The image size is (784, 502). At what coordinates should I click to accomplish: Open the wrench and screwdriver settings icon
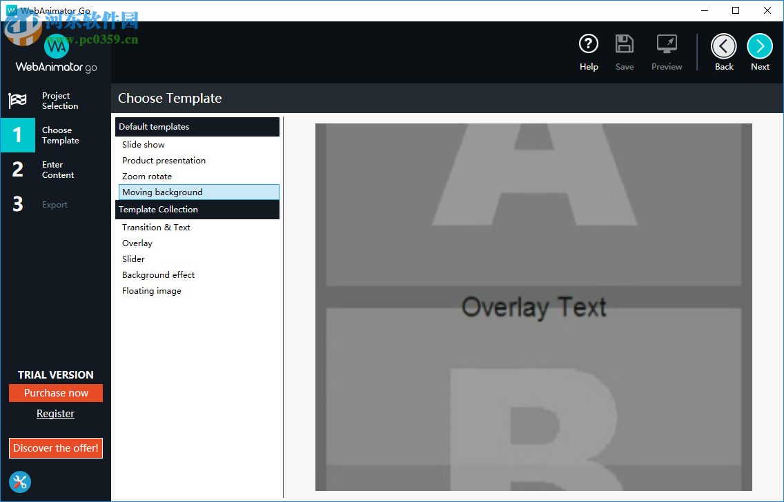20,482
